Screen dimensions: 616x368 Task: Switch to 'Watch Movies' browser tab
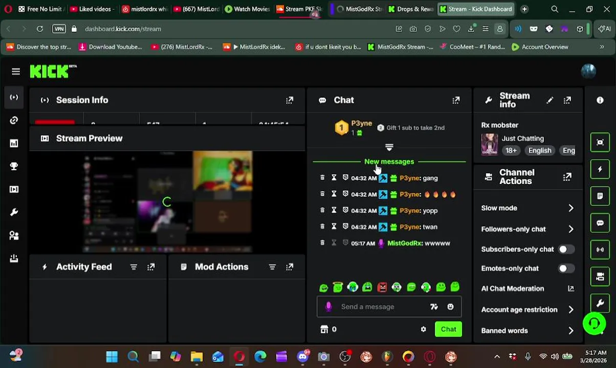247,9
